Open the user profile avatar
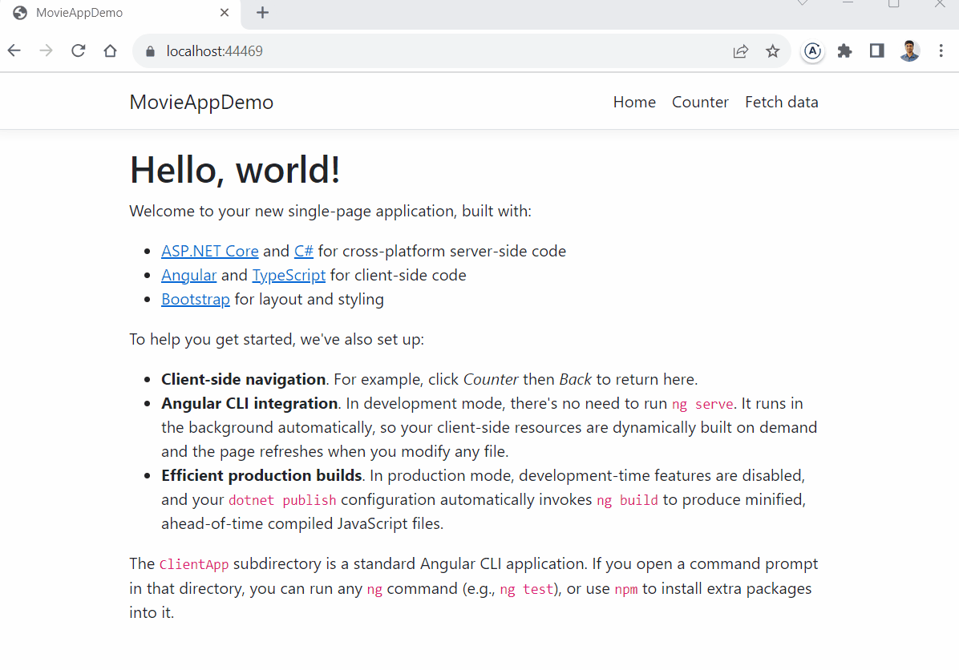 [x=908, y=51]
